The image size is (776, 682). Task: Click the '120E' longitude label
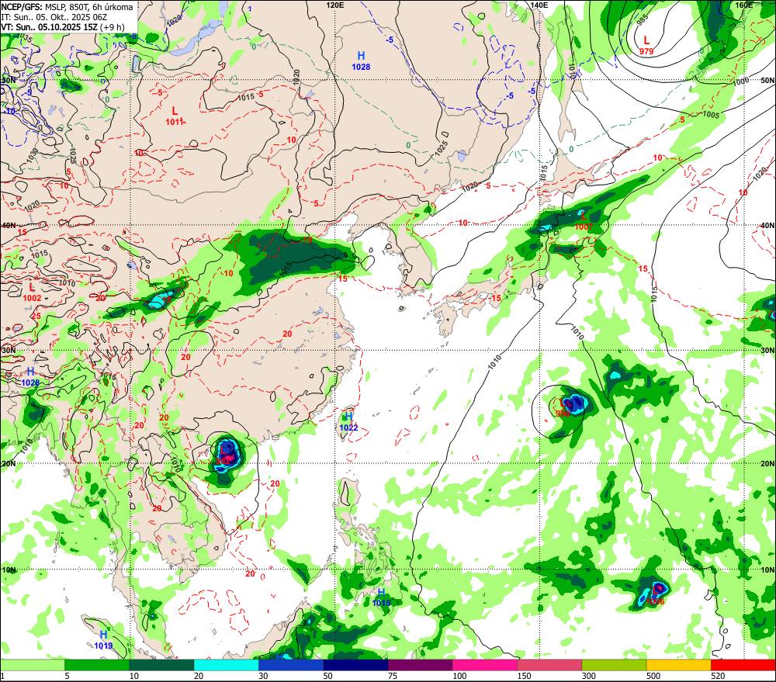tap(335, 5)
